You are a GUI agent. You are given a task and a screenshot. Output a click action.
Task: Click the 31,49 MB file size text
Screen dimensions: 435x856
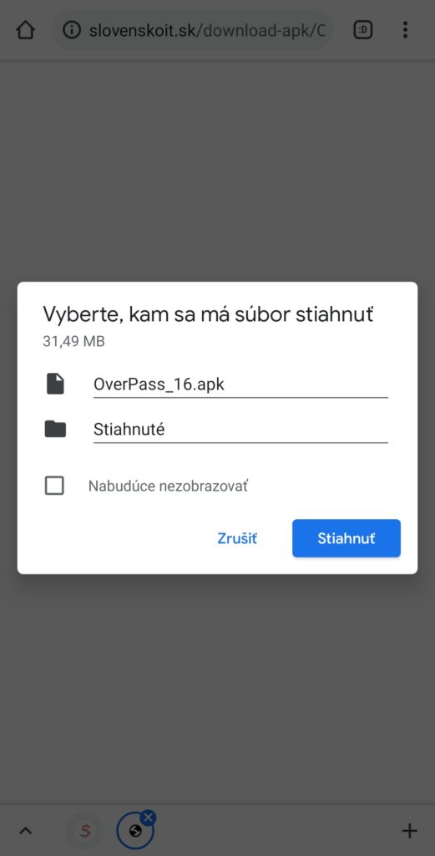[x=73, y=342]
